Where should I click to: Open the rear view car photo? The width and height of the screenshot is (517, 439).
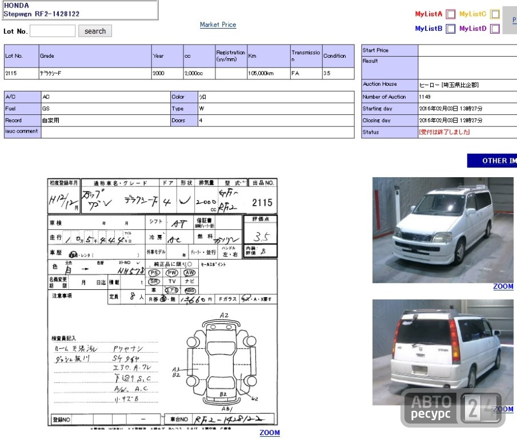(443, 352)
